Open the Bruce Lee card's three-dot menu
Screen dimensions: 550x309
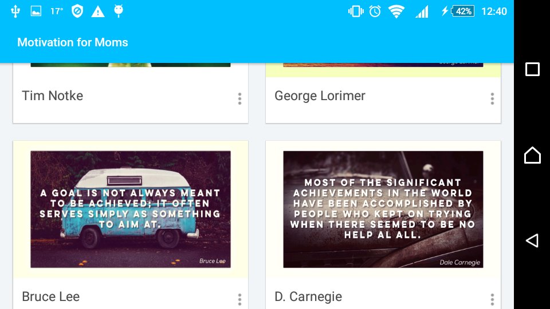tap(239, 299)
